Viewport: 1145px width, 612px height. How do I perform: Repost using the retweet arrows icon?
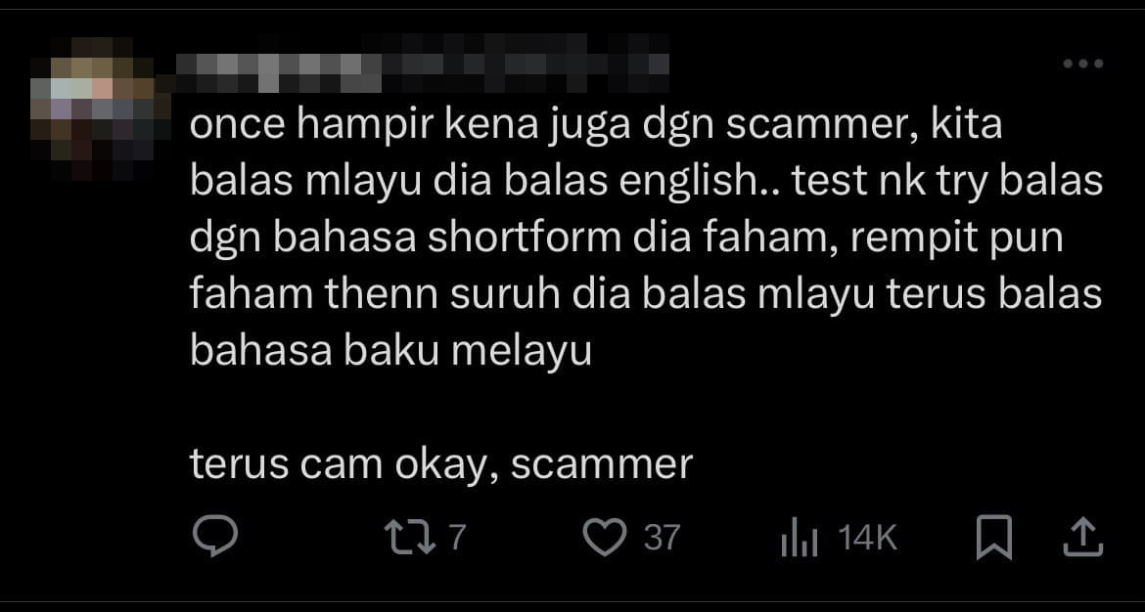pyautogui.click(x=410, y=538)
